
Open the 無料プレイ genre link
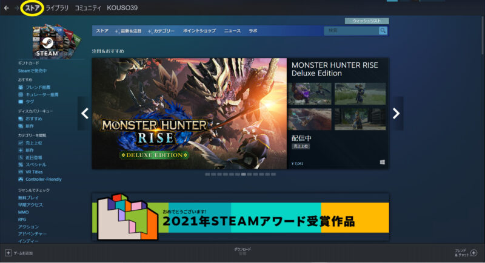tap(28, 198)
